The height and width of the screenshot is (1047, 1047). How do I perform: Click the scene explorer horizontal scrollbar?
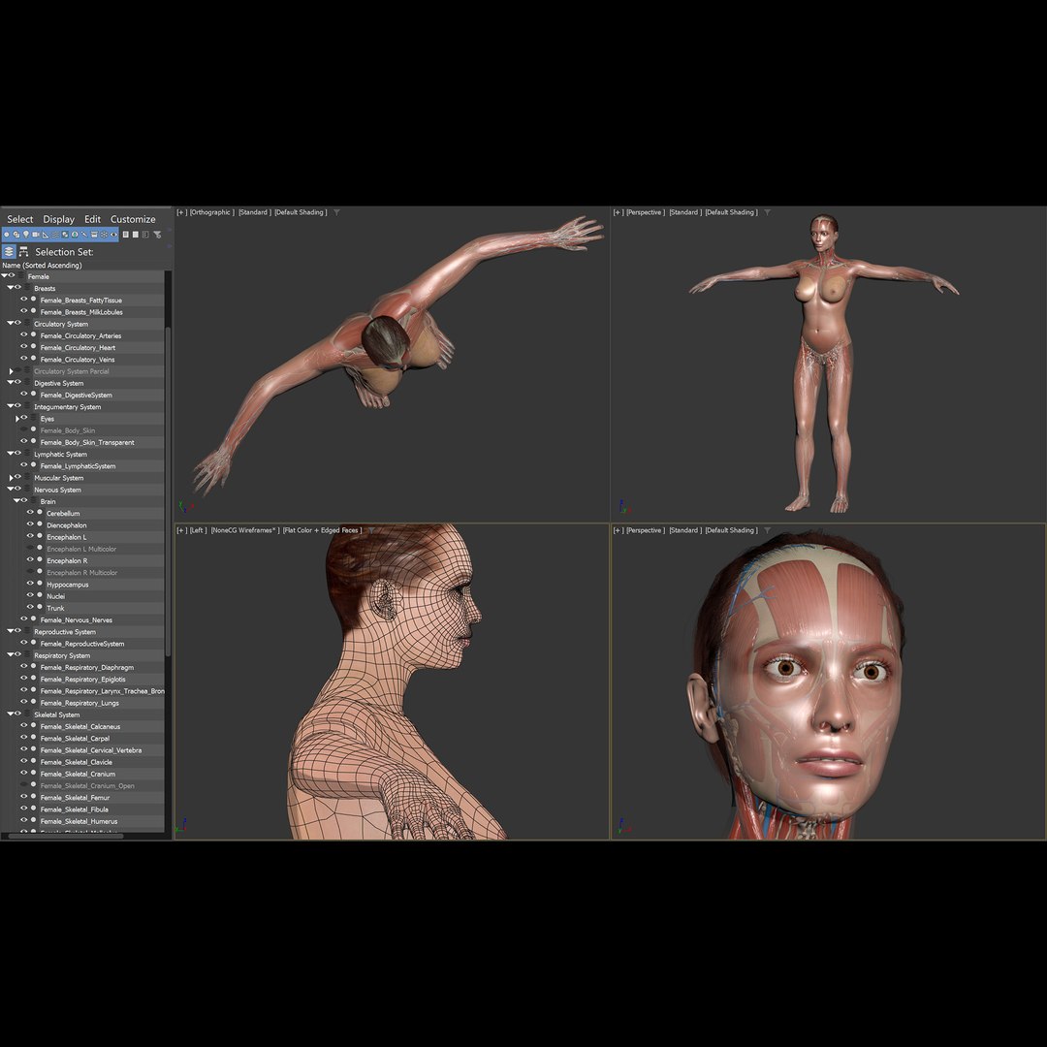[66, 836]
